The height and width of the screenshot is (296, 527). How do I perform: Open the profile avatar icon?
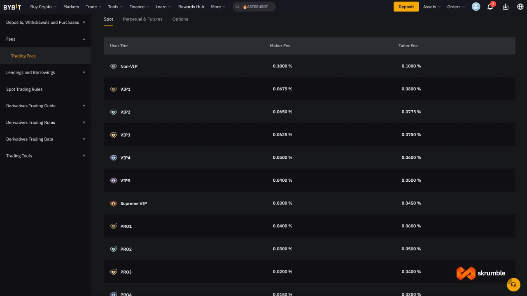(x=476, y=7)
